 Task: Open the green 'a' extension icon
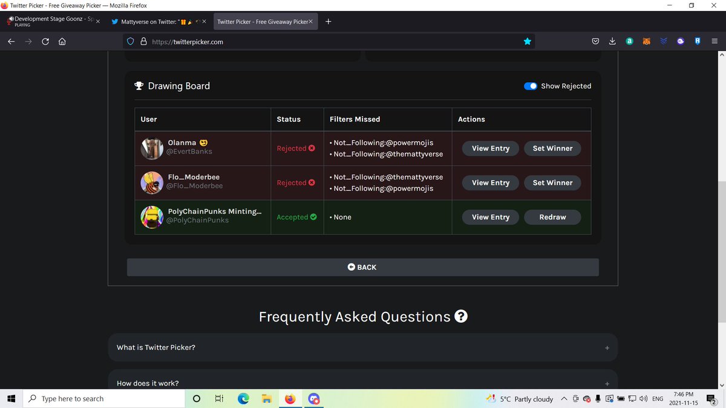(x=629, y=42)
